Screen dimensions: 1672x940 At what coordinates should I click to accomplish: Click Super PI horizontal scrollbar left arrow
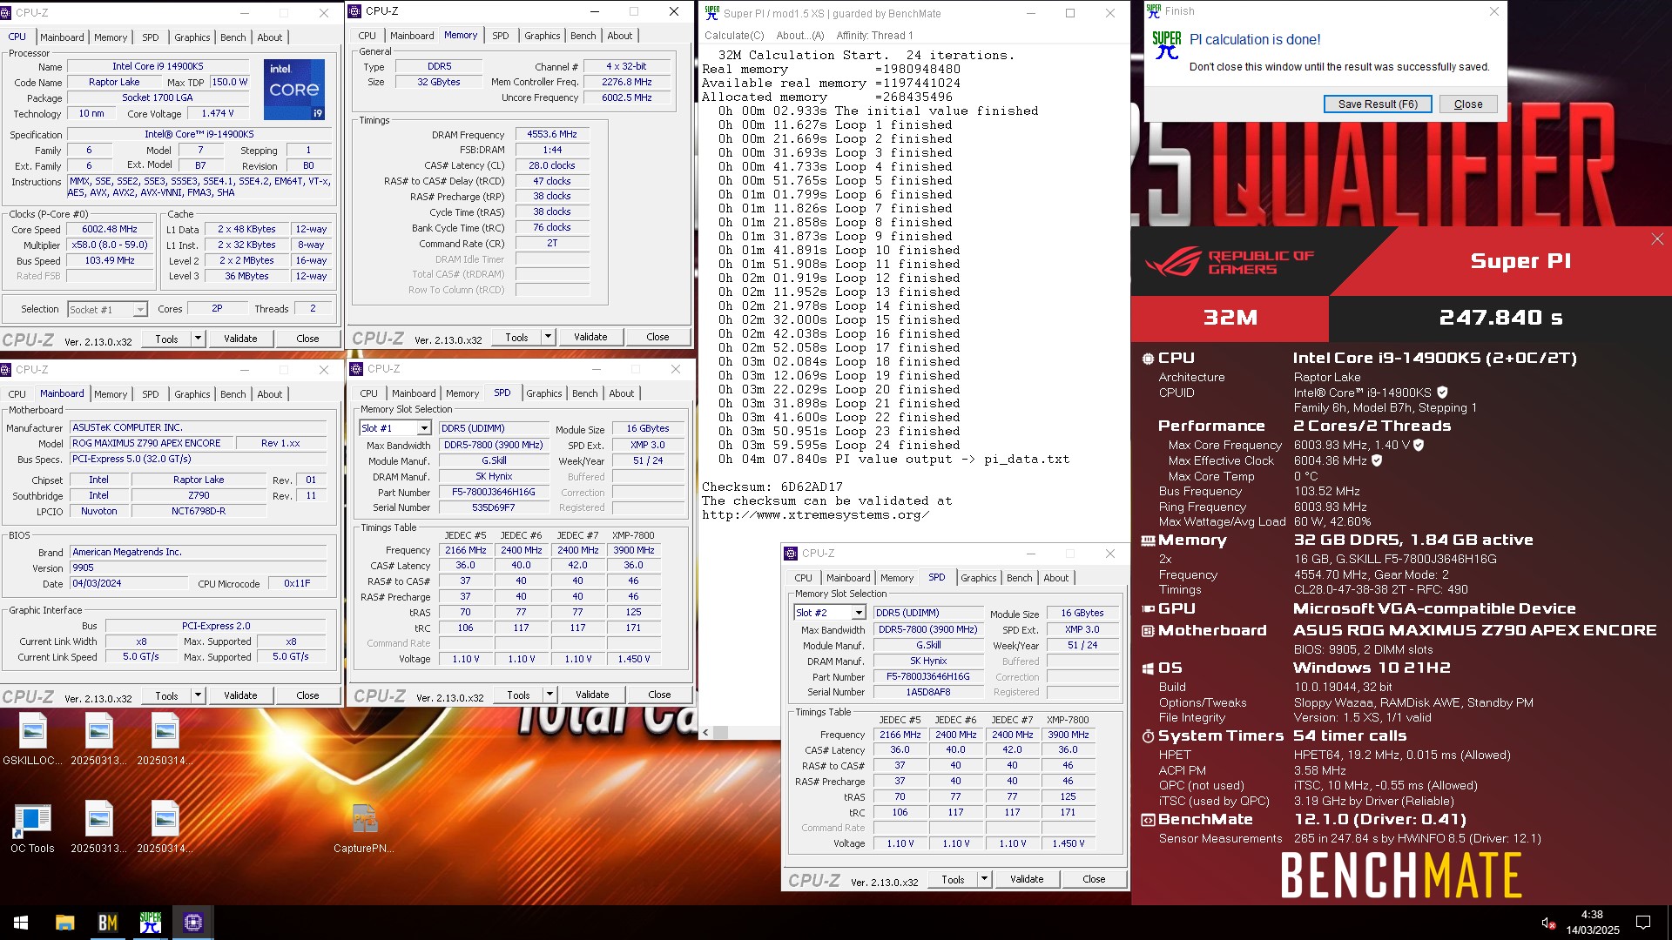click(706, 733)
